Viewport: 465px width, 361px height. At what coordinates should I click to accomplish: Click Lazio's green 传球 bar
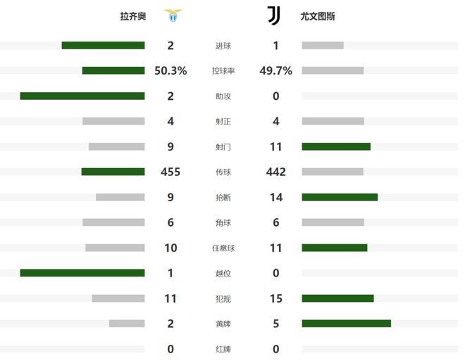click(x=113, y=172)
